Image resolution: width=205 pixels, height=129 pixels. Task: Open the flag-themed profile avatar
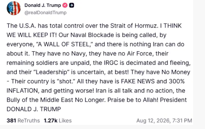[x=14, y=8]
